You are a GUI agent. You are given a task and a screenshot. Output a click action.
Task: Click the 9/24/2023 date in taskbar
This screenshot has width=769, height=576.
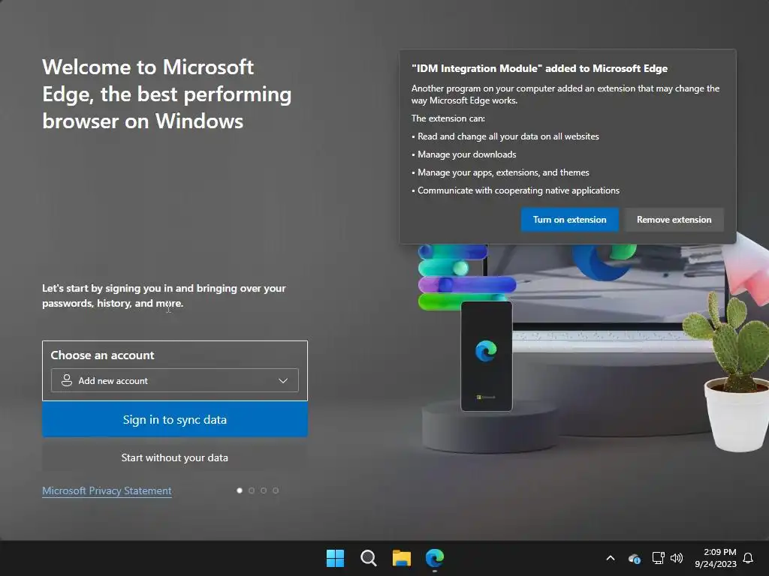click(x=716, y=564)
